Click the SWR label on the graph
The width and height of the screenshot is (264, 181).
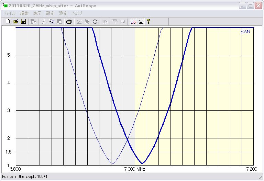[245, 32]
